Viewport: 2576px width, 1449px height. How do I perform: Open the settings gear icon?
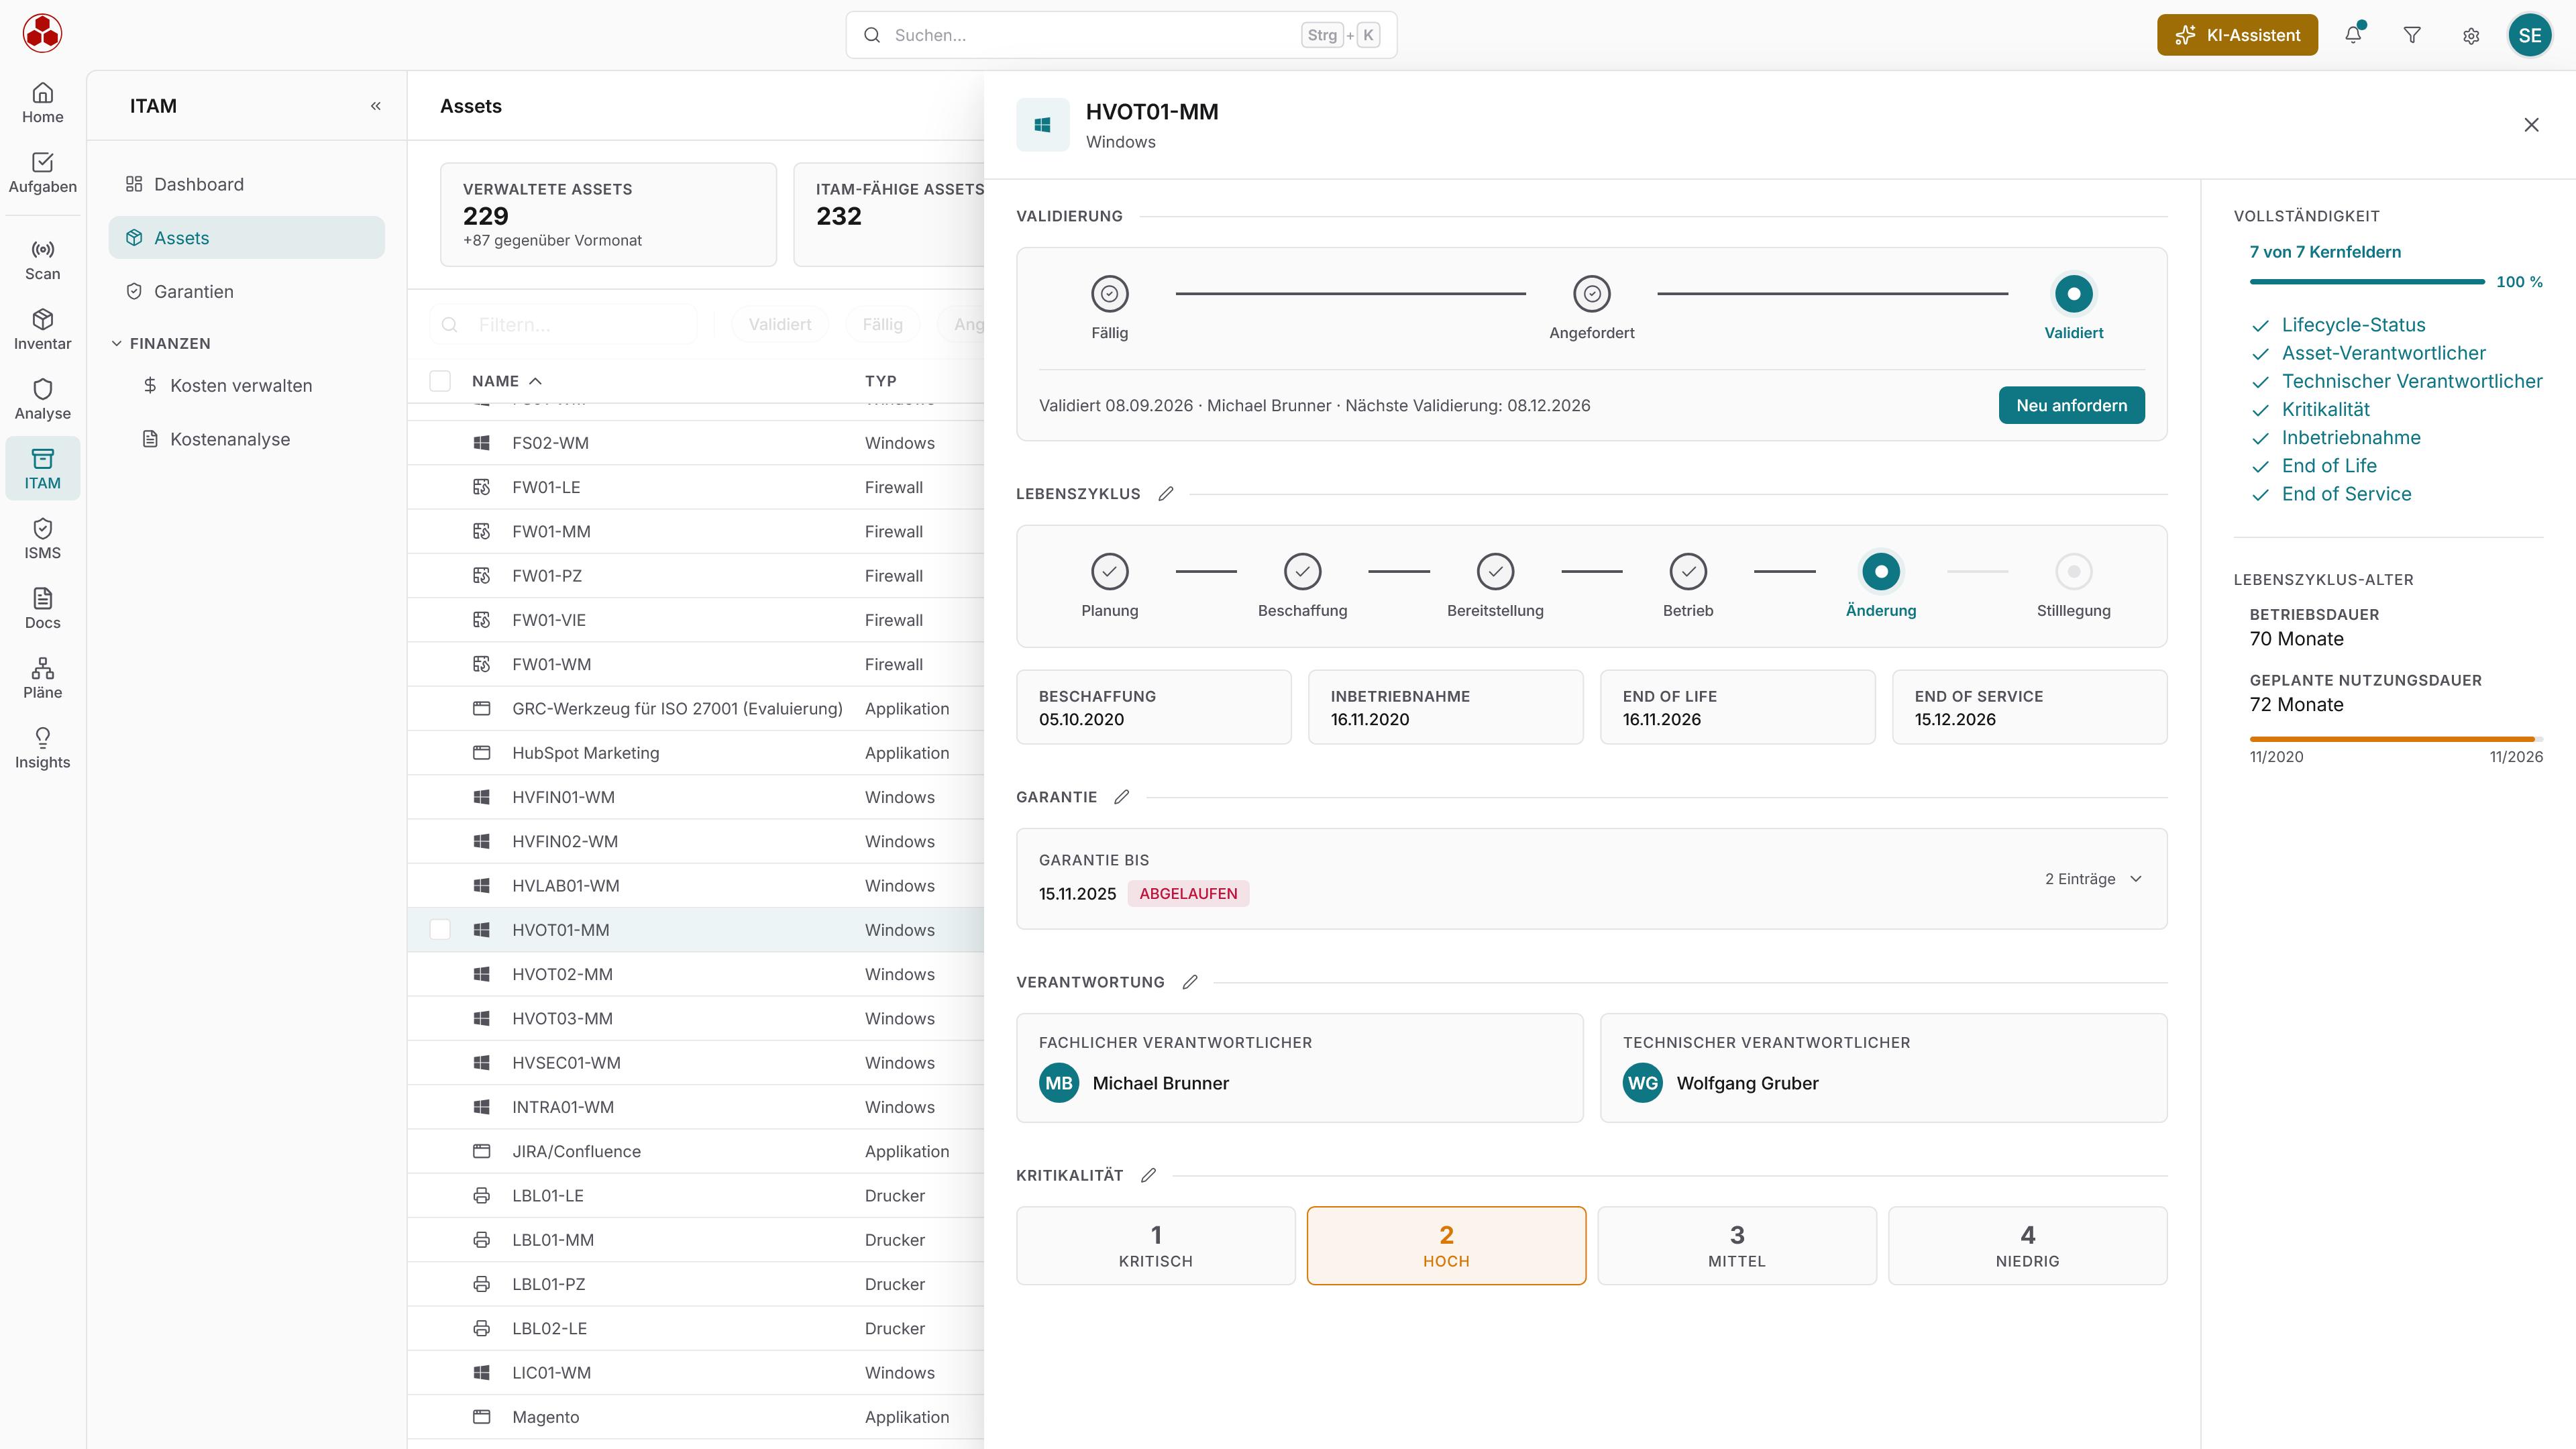(2471, 35)
